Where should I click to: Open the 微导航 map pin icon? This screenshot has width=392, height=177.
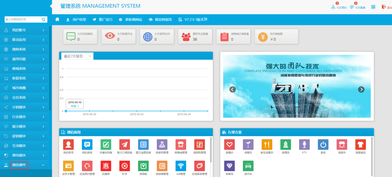click(x=143, y=166)
